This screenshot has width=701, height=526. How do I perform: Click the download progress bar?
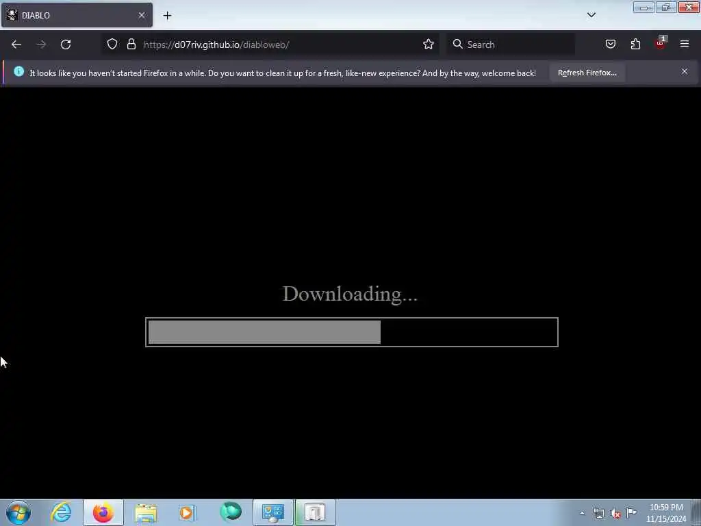click(352, 332)
